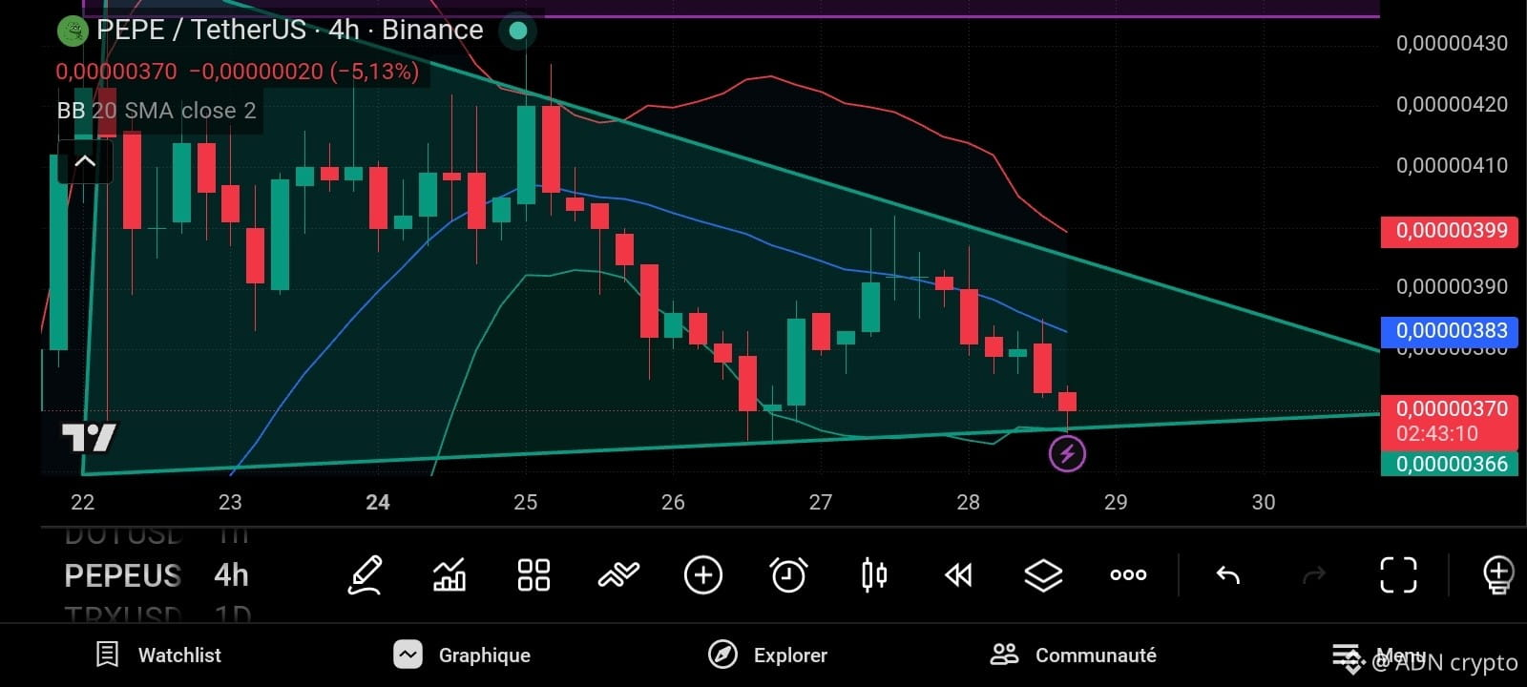The width and height of the screenshot is (1527, 687).
Task: Open the Explorer tab
Action: [768, 655]
